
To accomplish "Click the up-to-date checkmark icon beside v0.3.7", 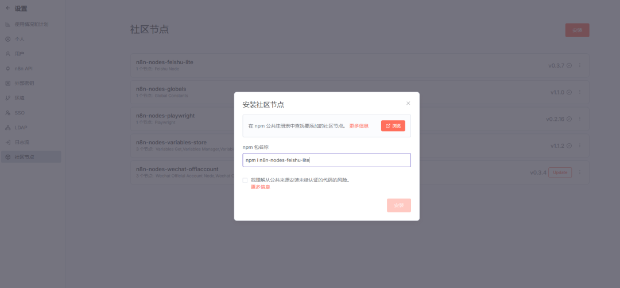I will tap(569, 66).
